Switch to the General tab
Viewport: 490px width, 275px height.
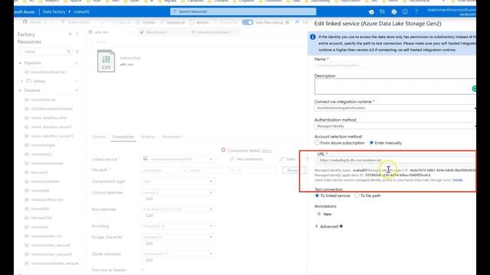point(99,137)
